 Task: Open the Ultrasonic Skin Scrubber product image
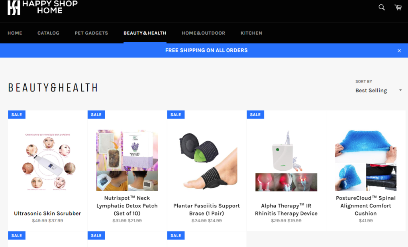click(x=48, y=162)
